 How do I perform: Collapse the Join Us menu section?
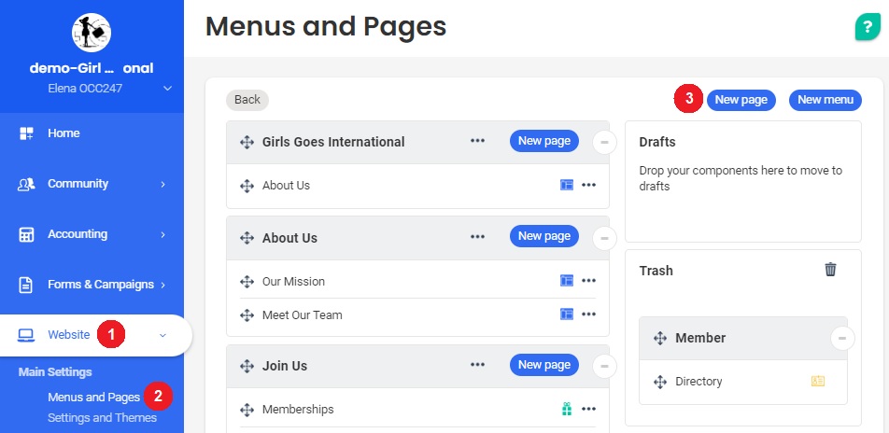604,366
